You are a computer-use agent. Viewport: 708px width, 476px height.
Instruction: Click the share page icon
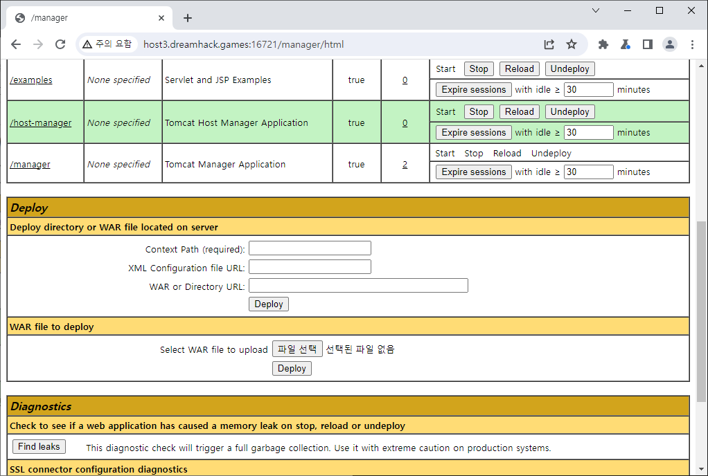point(549,44)
